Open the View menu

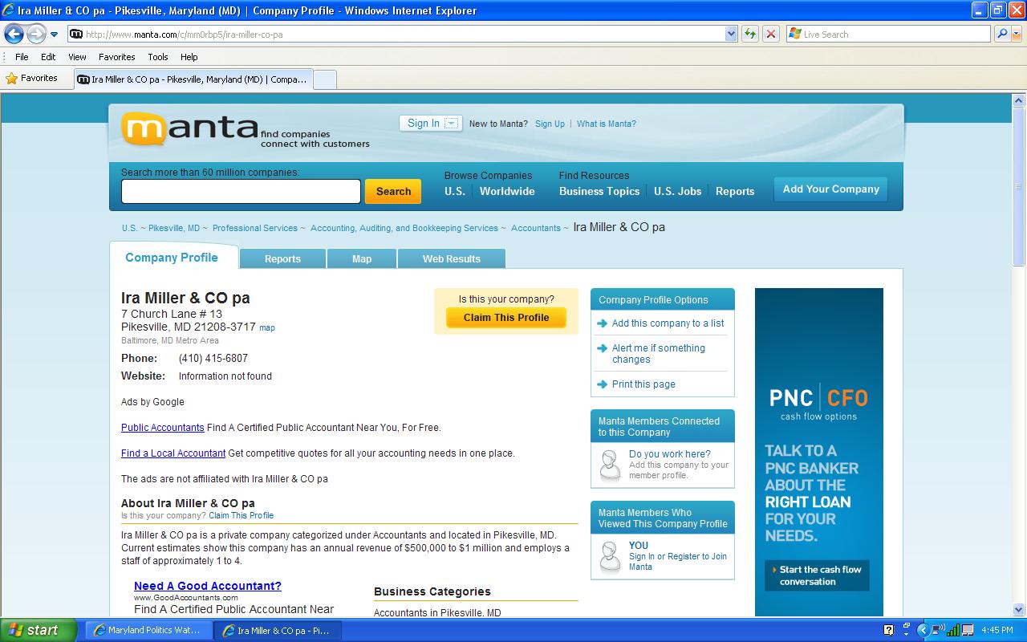(77, 57)
